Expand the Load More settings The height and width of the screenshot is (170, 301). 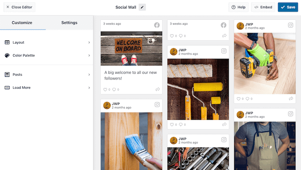point(46,87)
